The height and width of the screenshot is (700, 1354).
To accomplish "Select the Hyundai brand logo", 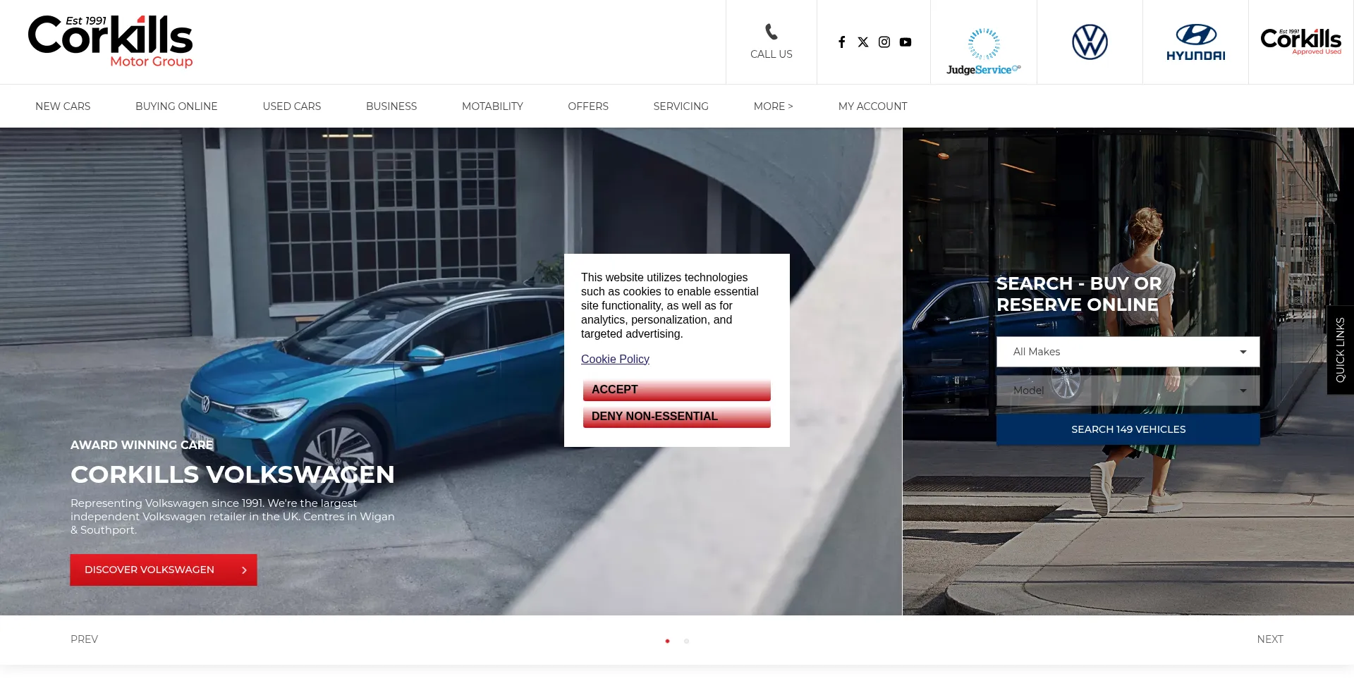I will coord(1196,42).
